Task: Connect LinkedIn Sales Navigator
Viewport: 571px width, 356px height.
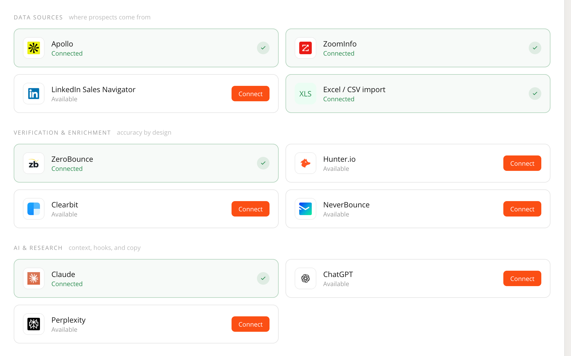Action: [250, 94]
